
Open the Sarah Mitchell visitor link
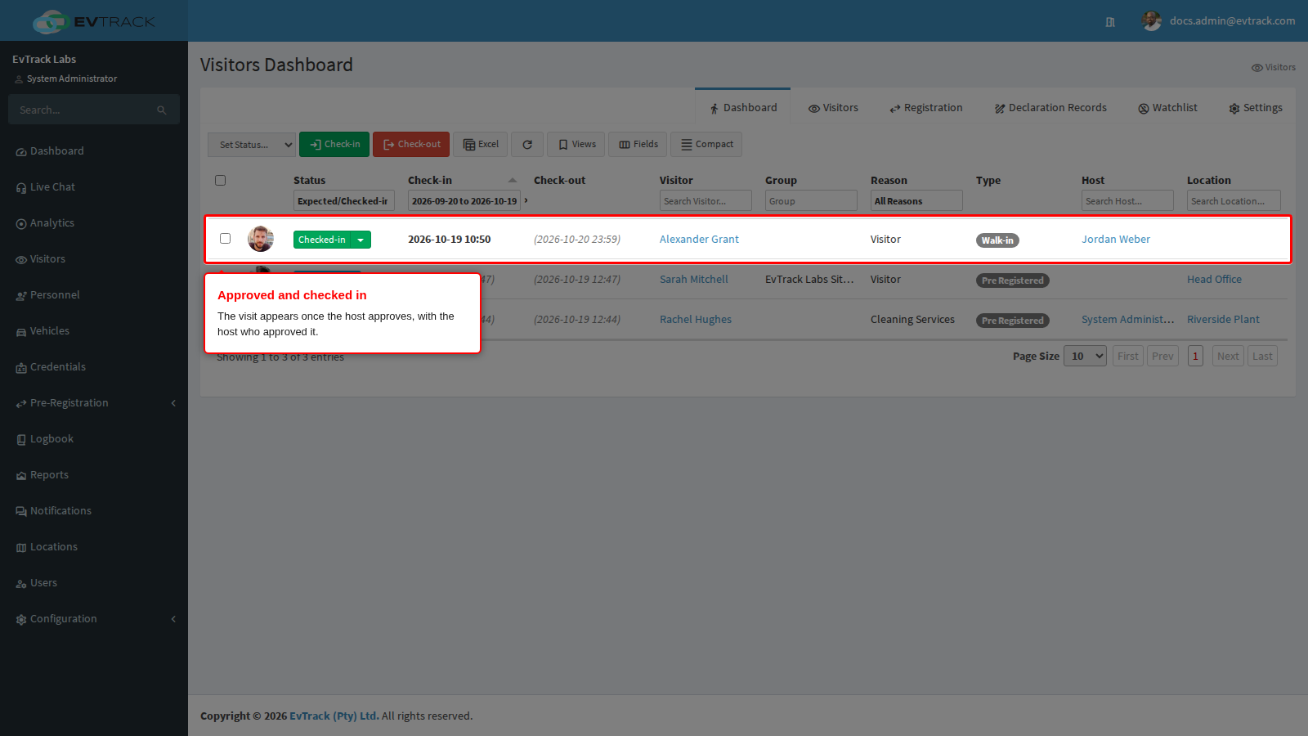694,280
